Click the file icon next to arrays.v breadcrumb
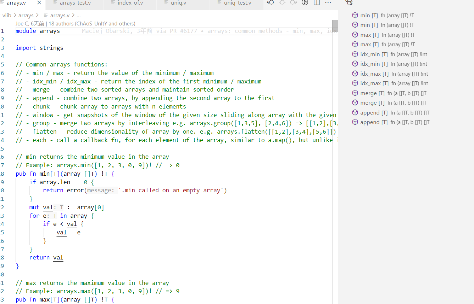This screenshot has width=474, height=304. pyautogui.click(x=46, y=15)
